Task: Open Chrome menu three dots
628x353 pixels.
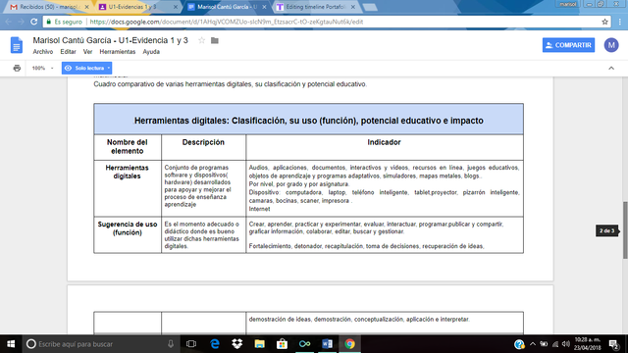Action: [x=620, y=22]
